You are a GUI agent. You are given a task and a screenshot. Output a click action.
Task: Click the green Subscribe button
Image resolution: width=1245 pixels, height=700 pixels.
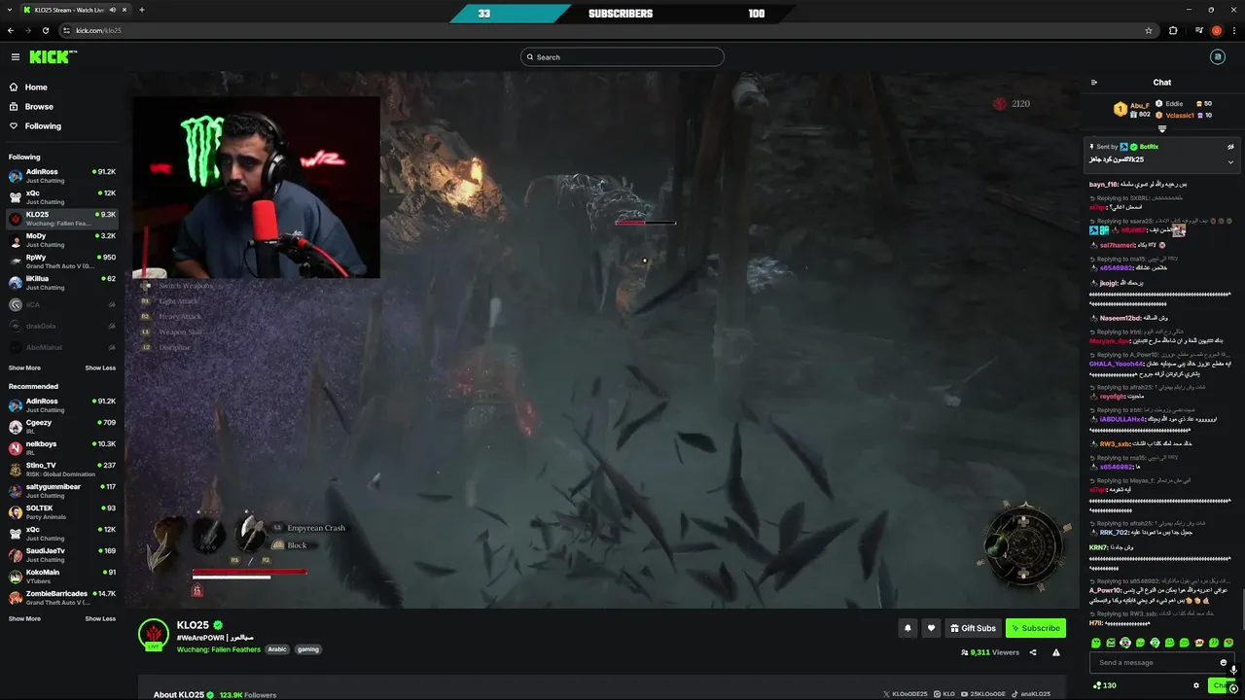(1035, 628)
